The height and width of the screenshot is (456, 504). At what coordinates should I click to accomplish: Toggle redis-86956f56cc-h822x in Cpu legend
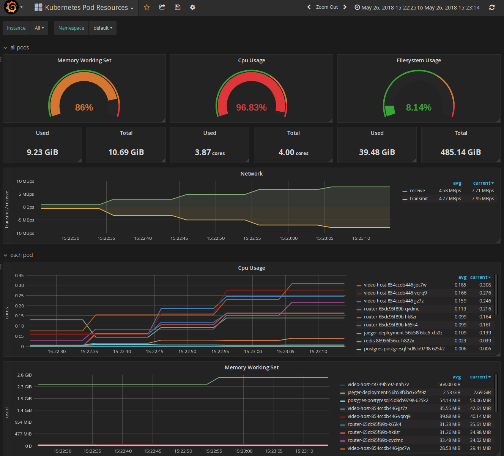[x=389, y=341]
